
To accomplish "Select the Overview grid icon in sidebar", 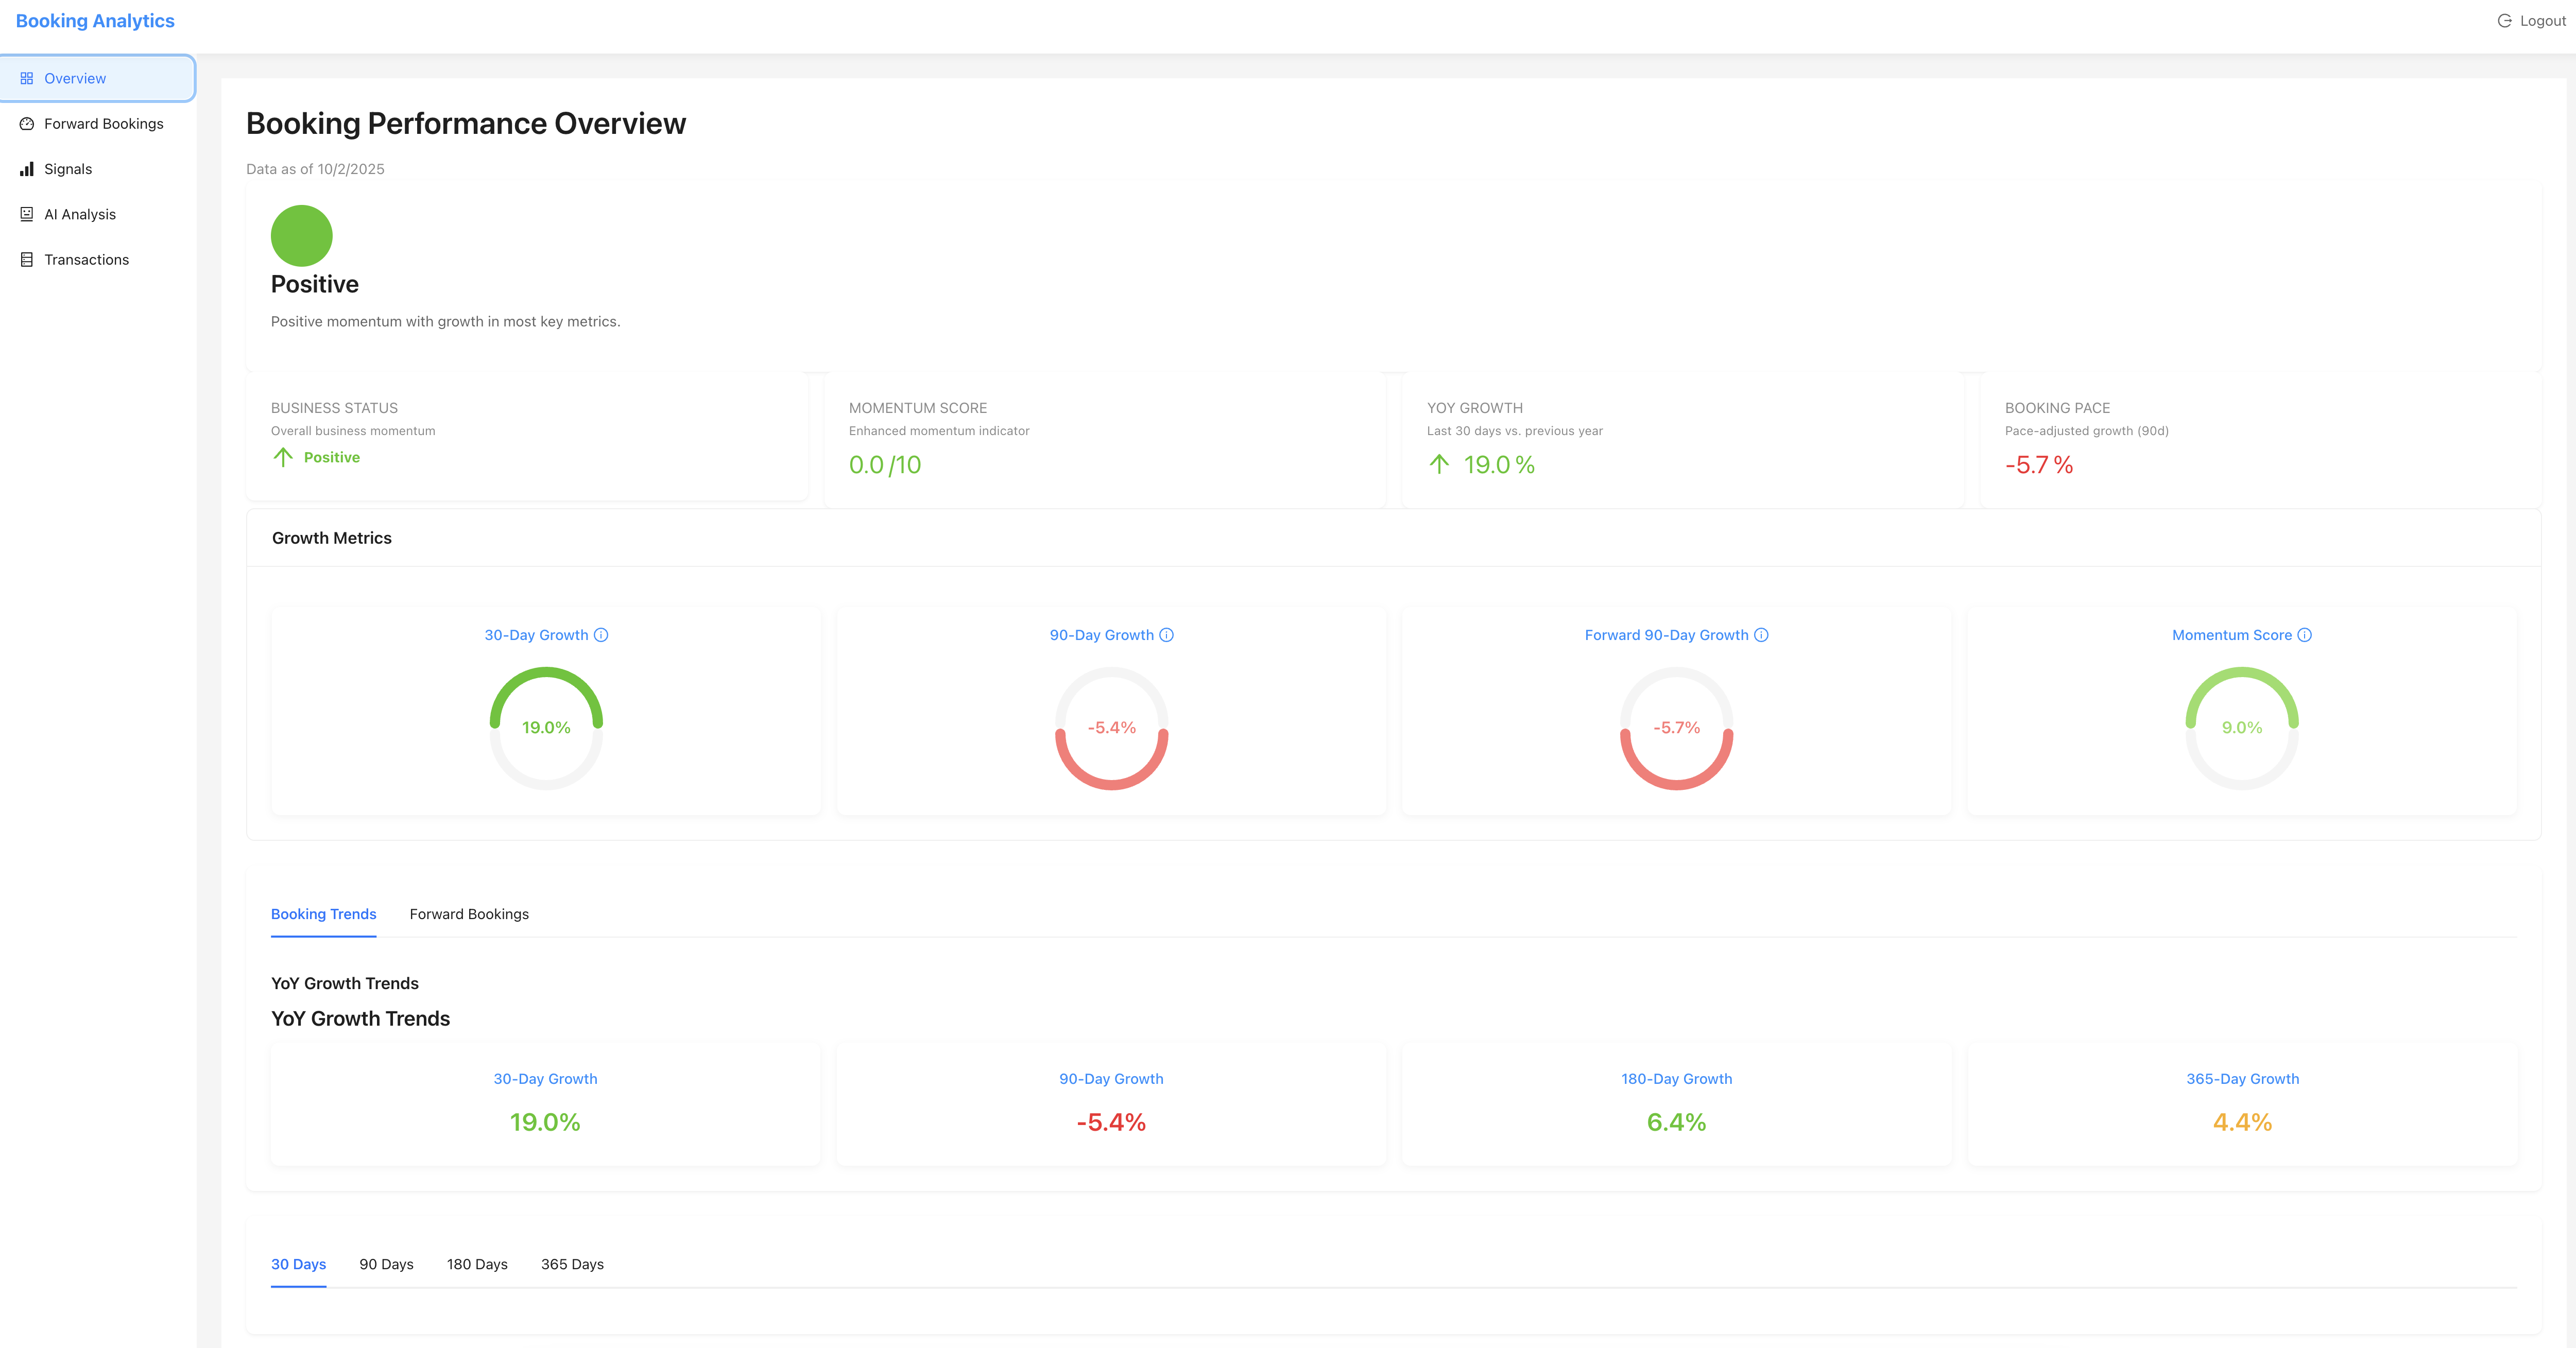I will click(27, 78).
